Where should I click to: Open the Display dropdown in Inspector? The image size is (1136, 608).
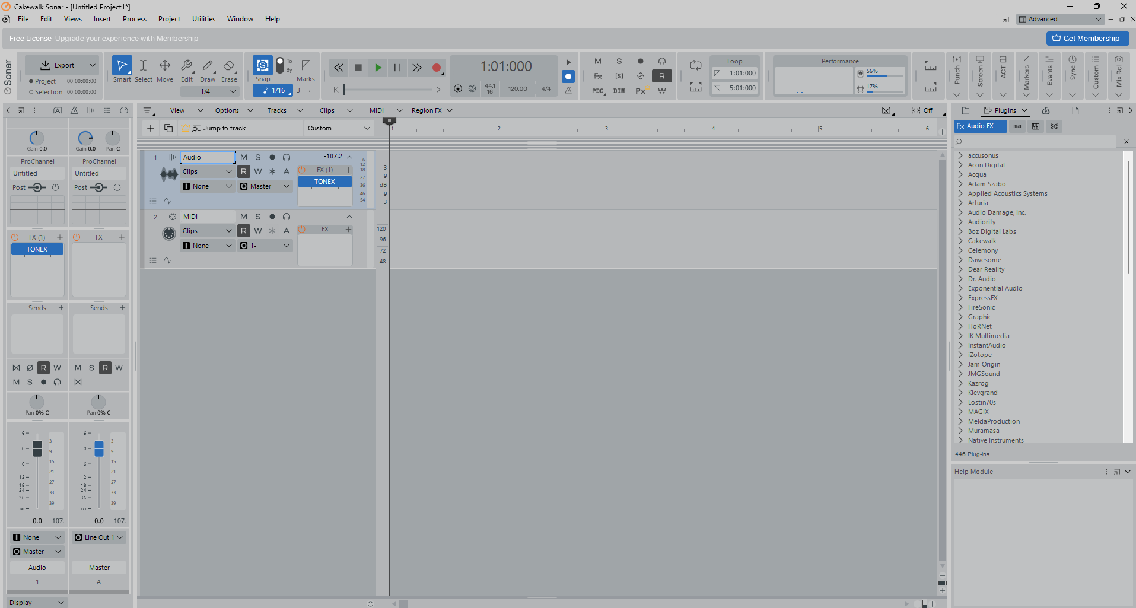click(37, 603)
